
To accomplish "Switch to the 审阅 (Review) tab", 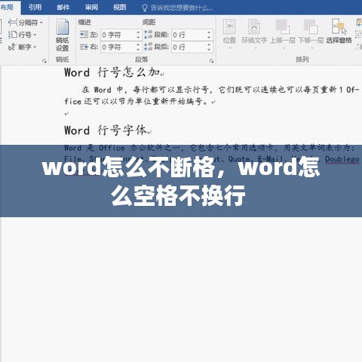I will [91, 8].
